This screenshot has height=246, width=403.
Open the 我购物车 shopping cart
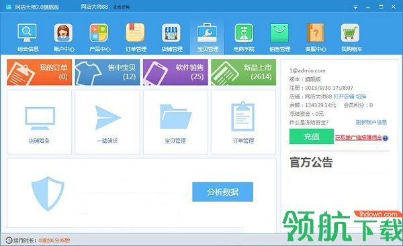[351, 37]
